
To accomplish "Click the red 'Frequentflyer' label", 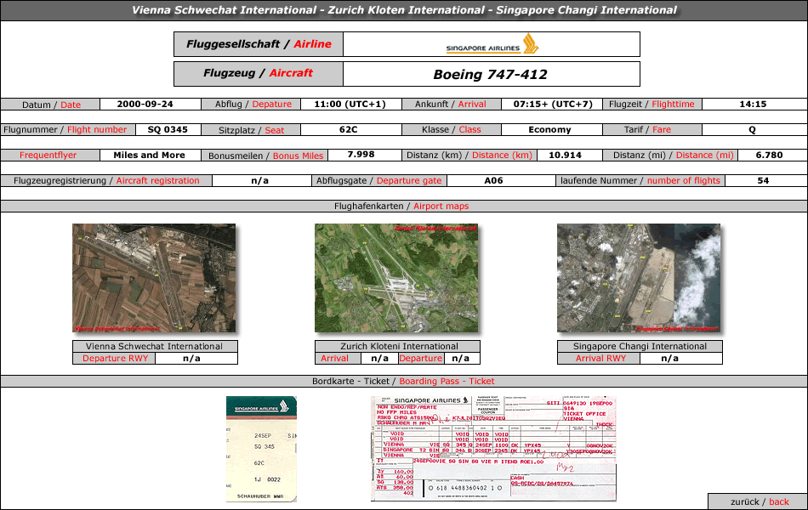I will [x=48, y=155].
